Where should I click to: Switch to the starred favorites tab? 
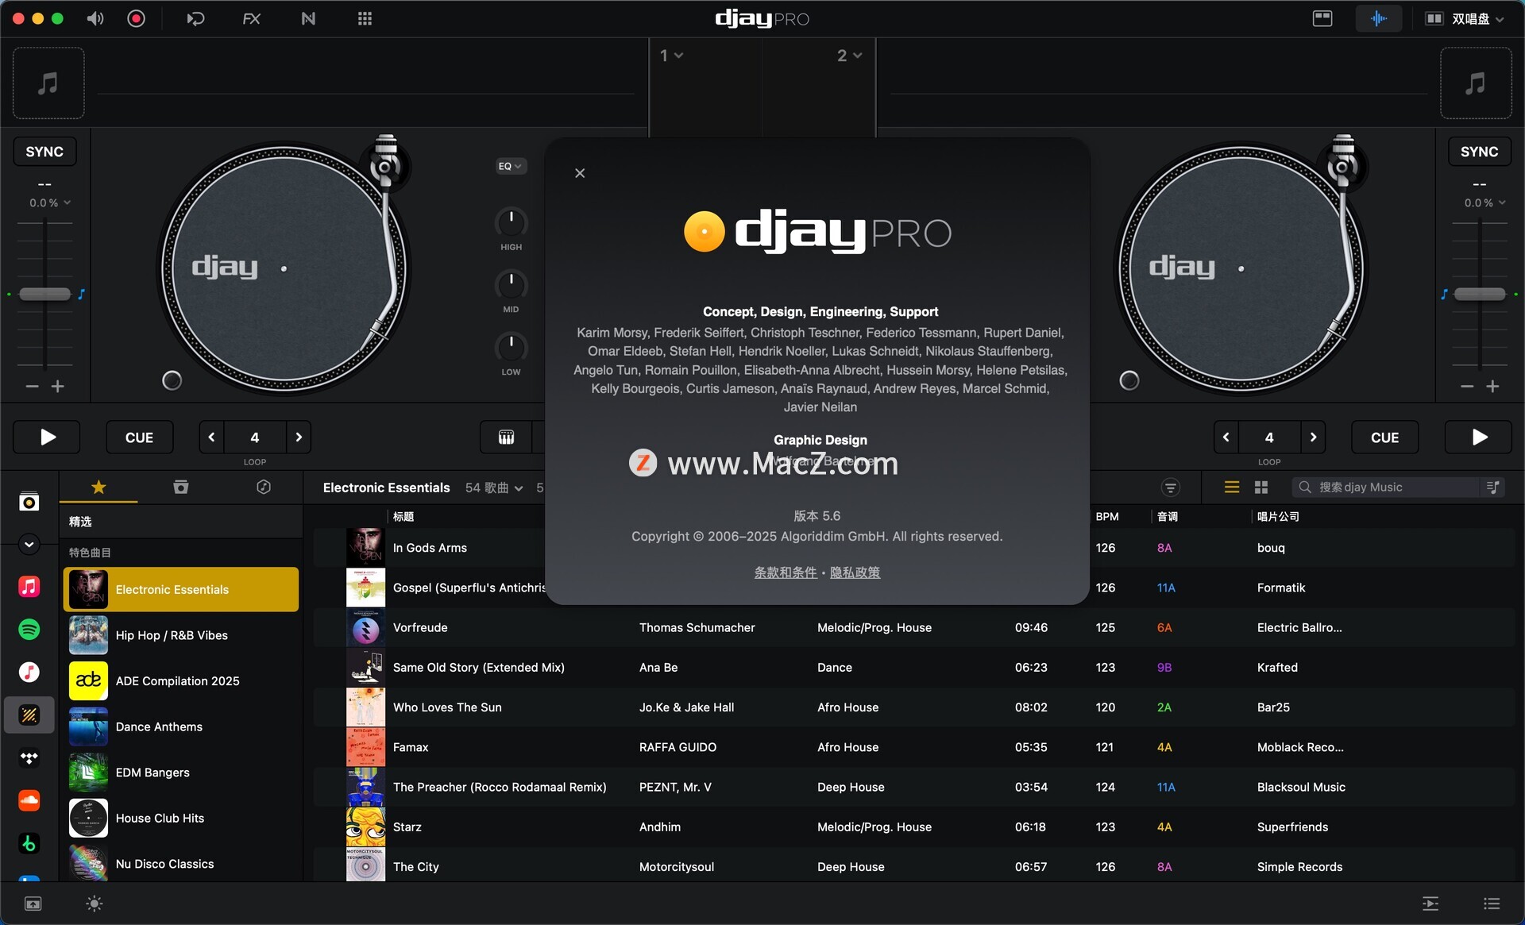[98, 487]
